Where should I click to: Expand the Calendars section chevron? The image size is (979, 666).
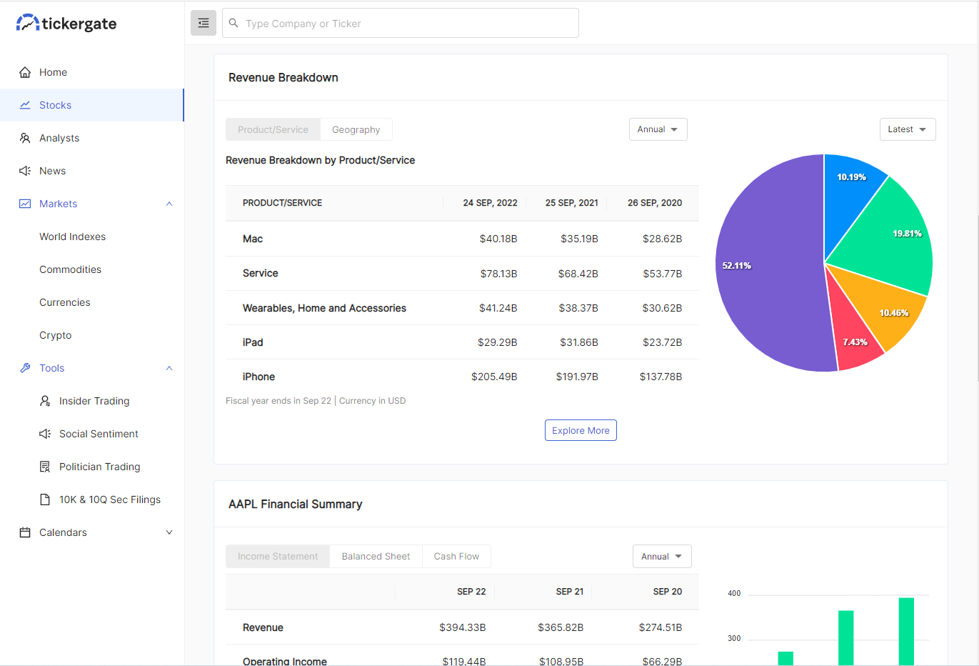point(169,532)
